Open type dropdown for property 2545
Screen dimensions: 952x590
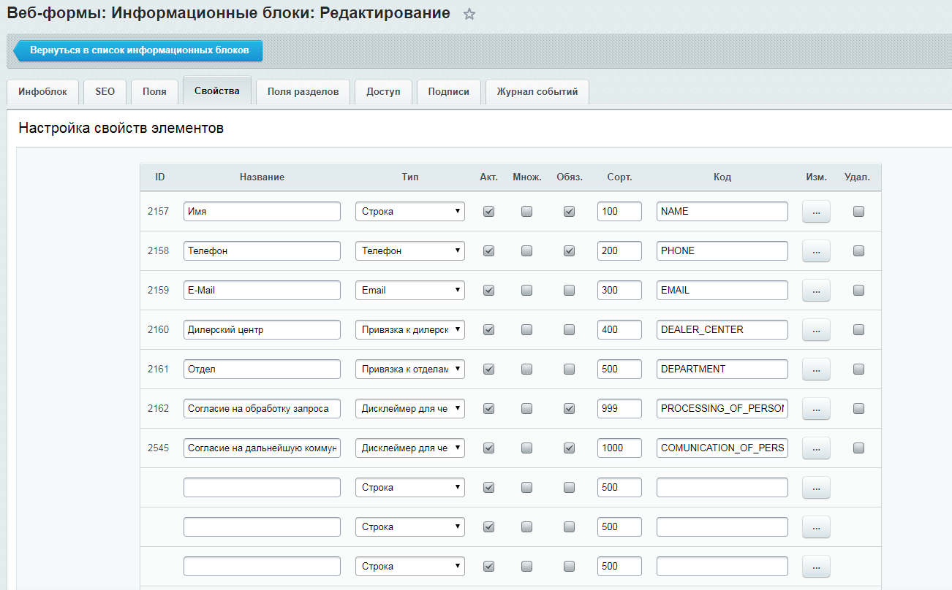coord(409,448)
